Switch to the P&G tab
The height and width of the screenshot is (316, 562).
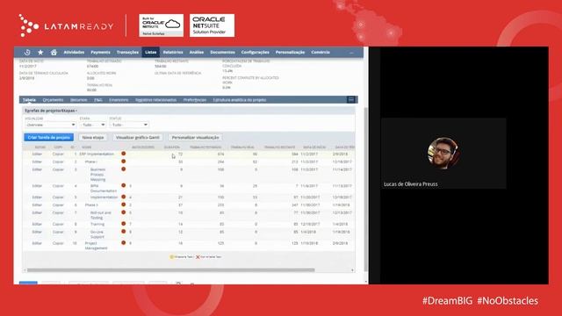click(x=98, y=100)
